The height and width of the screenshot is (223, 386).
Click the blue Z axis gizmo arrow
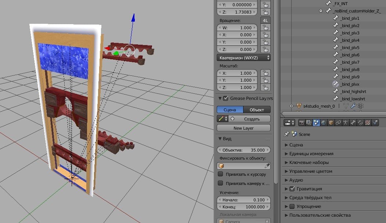(x=133, y=18)
